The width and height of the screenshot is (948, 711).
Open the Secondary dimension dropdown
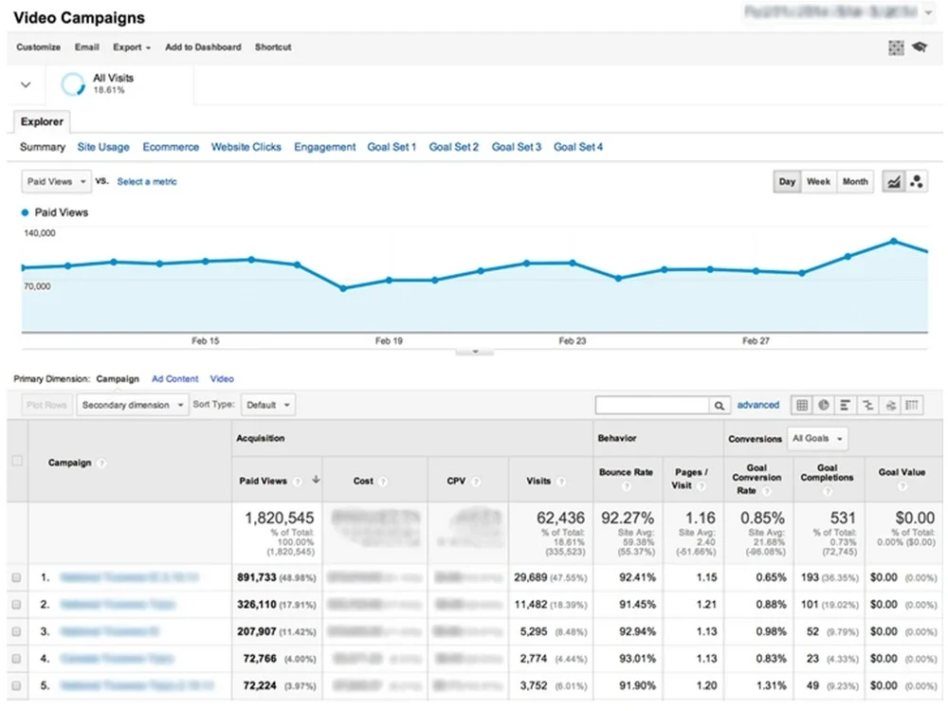[133, 405]
